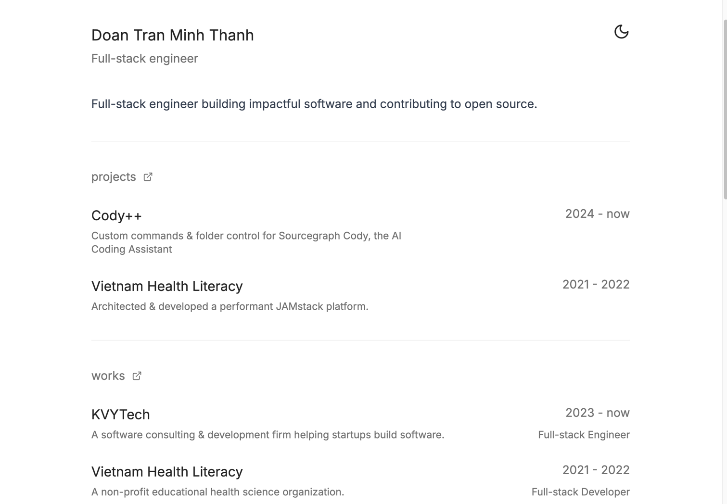This screenshot has width=727, height=504.
Task: Click the works section heading
Action: (x=108, y=376)
